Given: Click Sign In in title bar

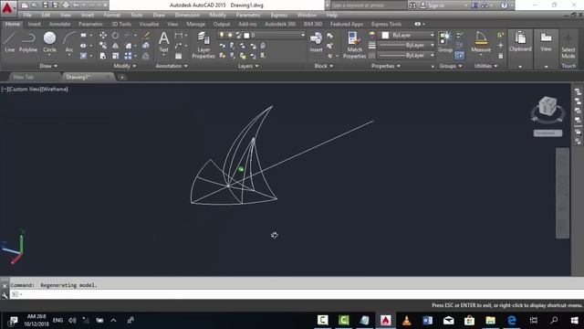Looking at the screenshot, I should pos(436,5).
